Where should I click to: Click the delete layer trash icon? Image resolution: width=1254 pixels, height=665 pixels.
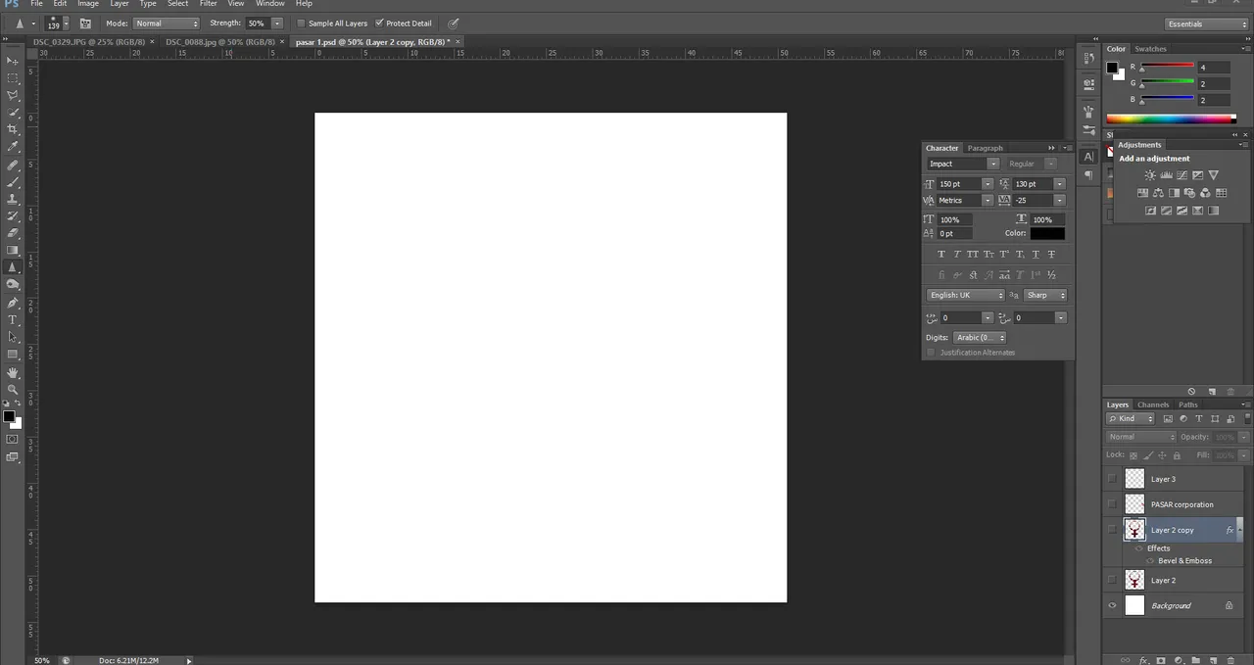tap(1230, 660)
